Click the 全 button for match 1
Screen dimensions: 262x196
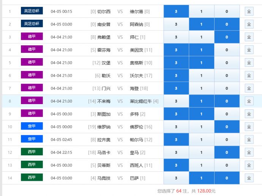249,11
